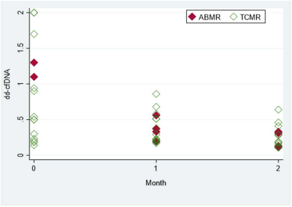Select the TCMR diamond at 1.7, month 0

(x=34, y=34)
